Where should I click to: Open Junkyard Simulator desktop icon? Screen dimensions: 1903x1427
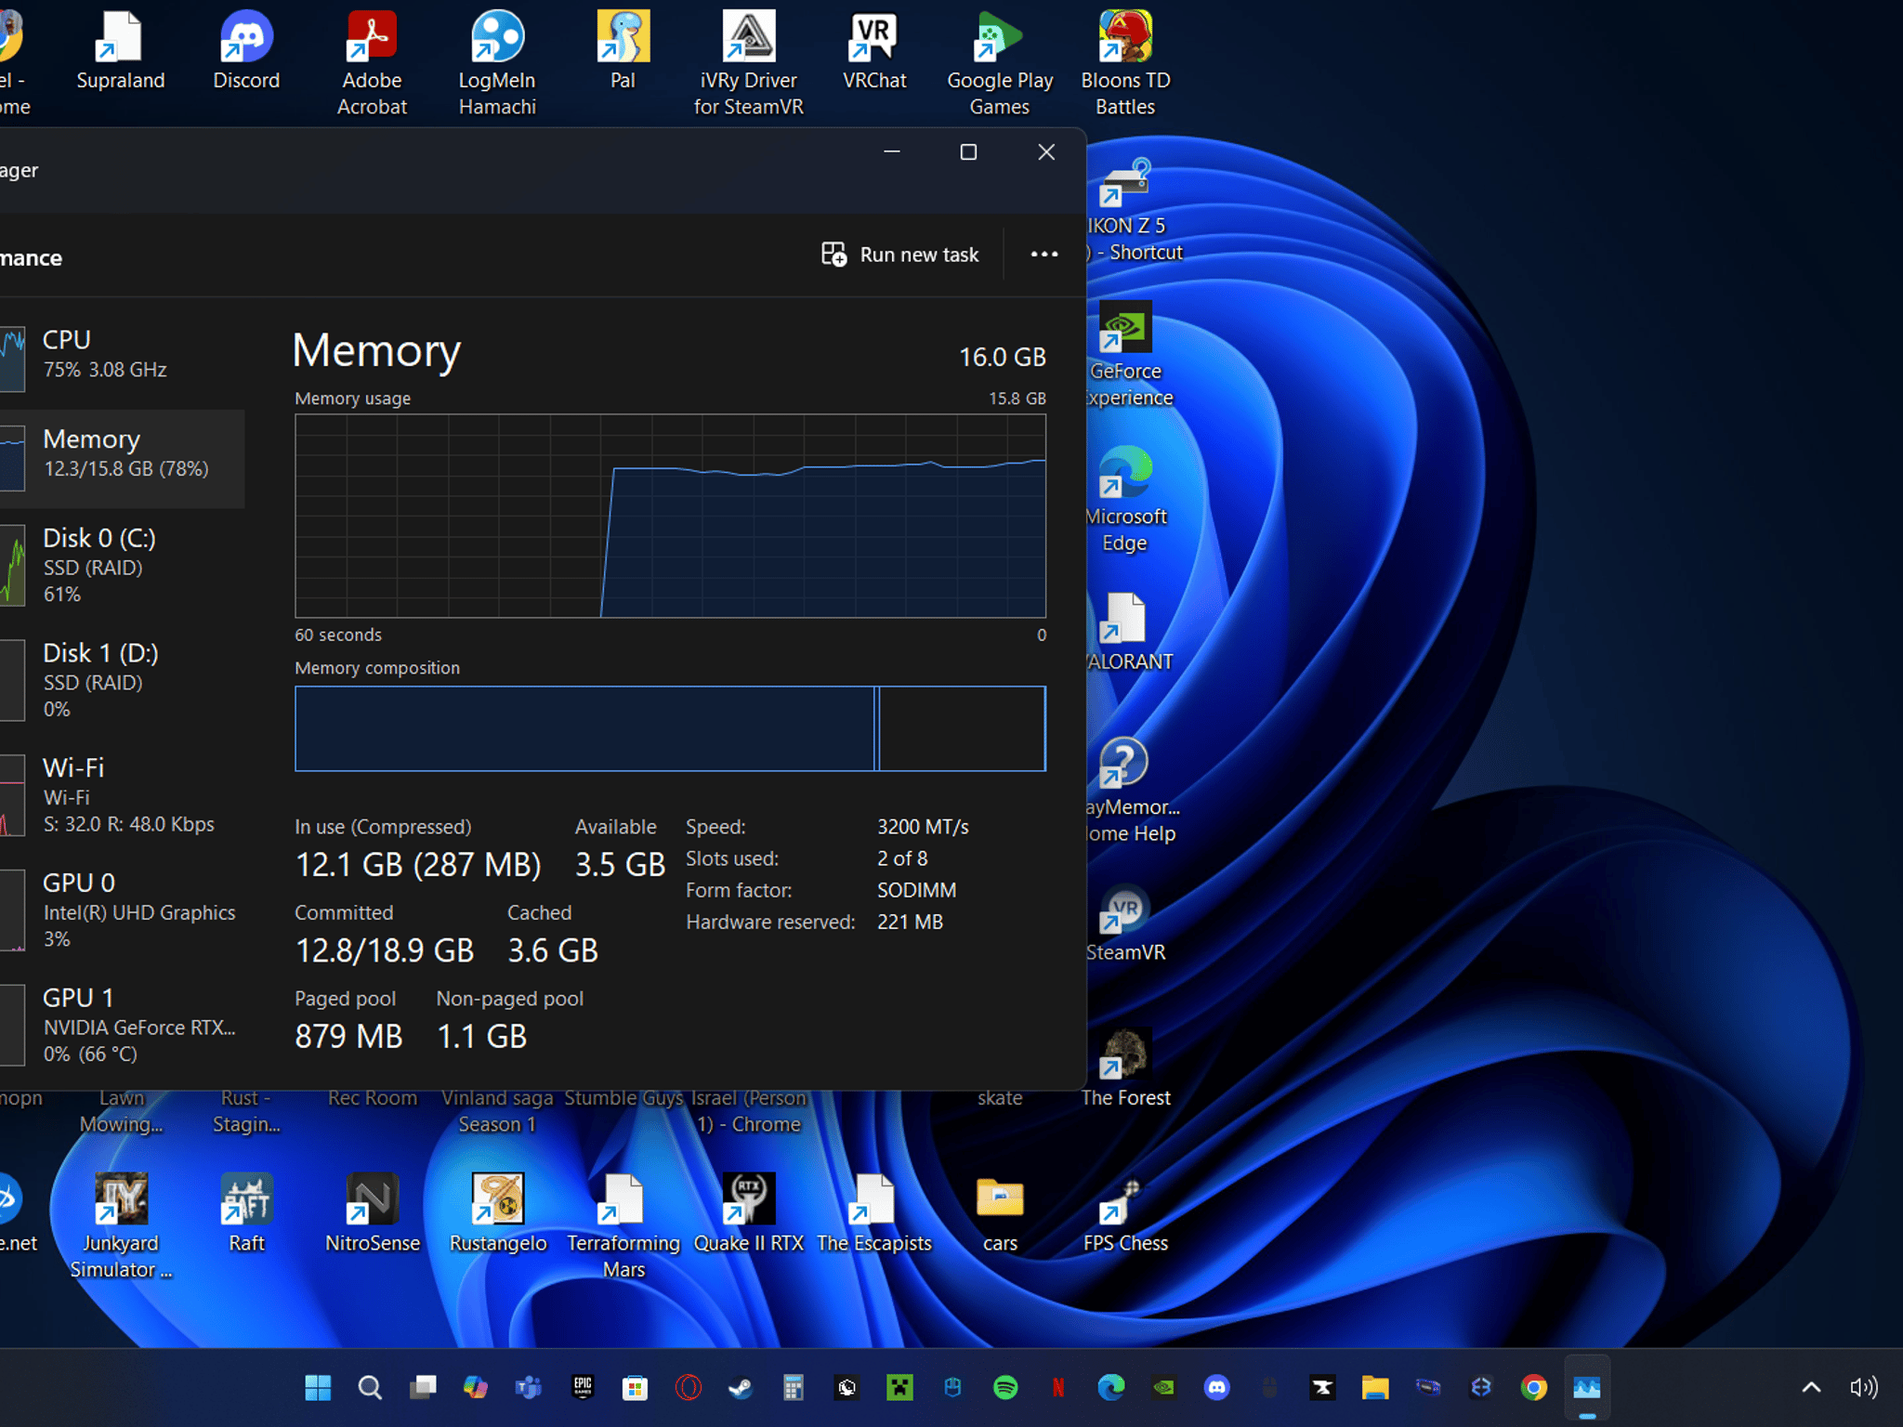coord(121,1226)
